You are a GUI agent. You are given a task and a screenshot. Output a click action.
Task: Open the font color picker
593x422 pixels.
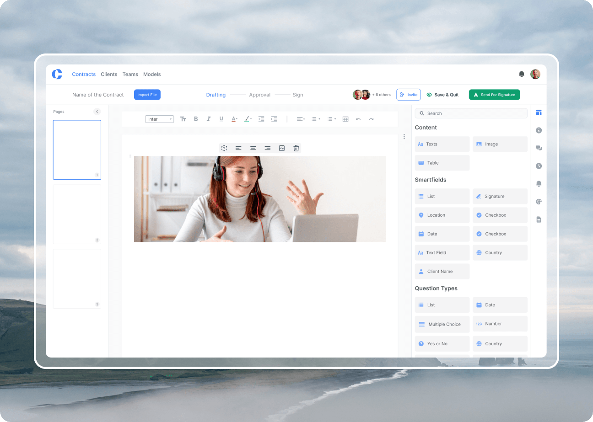(234, 119)
